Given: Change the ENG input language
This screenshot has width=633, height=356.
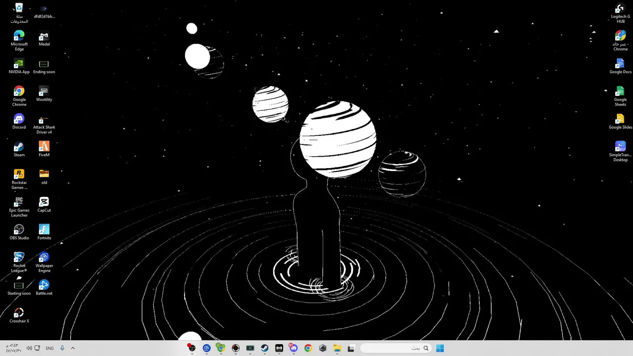Looking at the screenshot, I should click(x=49, y=348).
